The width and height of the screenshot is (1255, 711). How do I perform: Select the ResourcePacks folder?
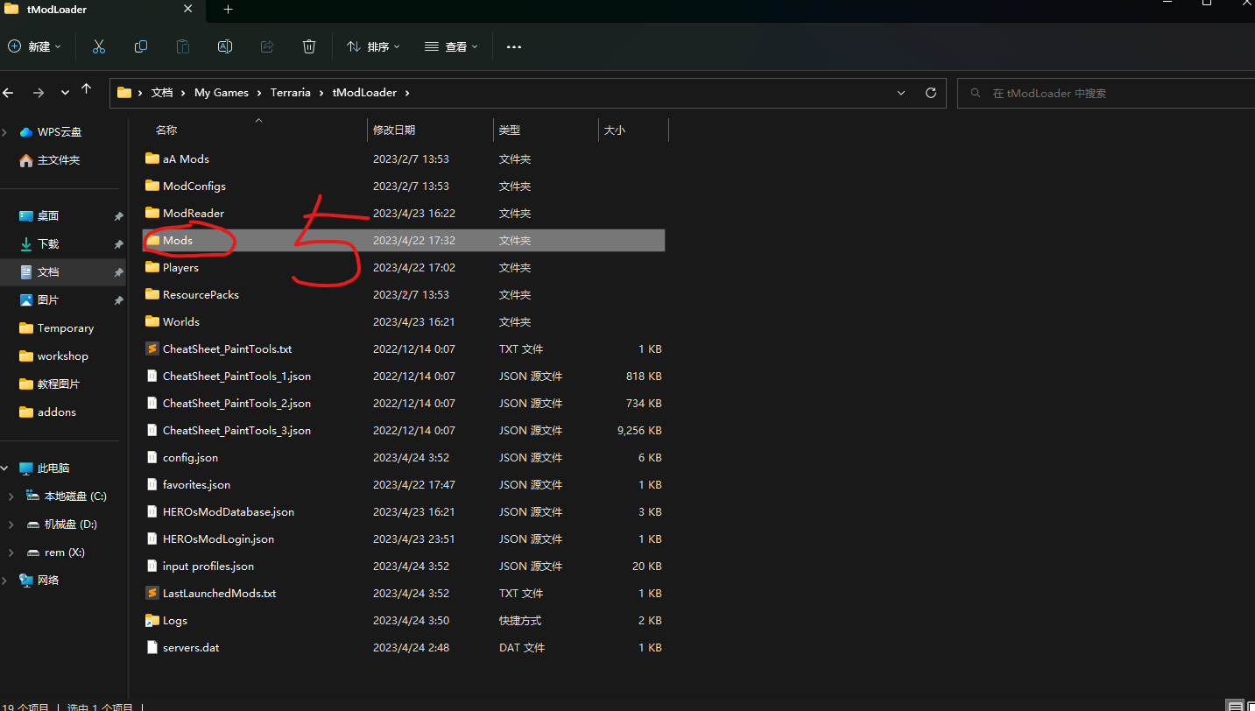(x=404, y=294)
